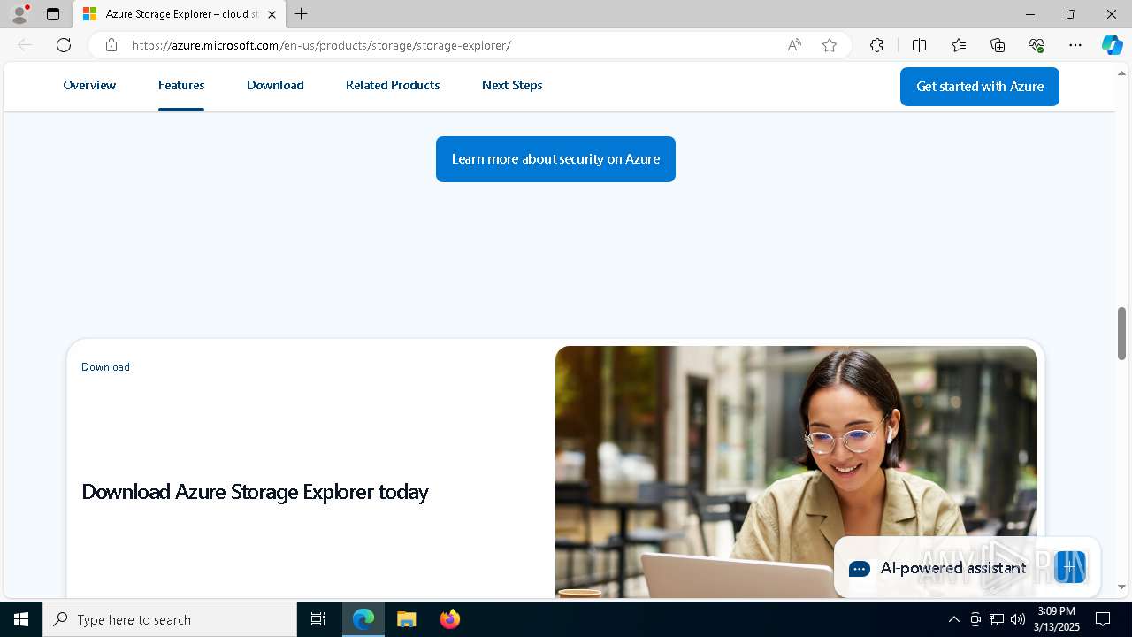Open Browser essentials
This screenshot has width=1132, height=637.
1036,45
